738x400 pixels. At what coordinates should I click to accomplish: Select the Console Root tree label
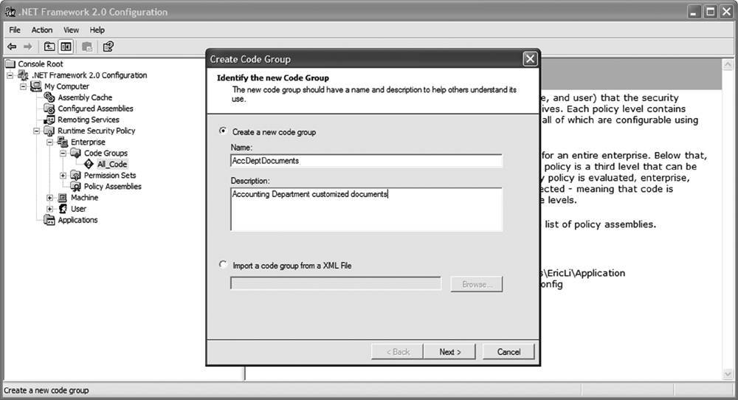[x=41, y=63]
